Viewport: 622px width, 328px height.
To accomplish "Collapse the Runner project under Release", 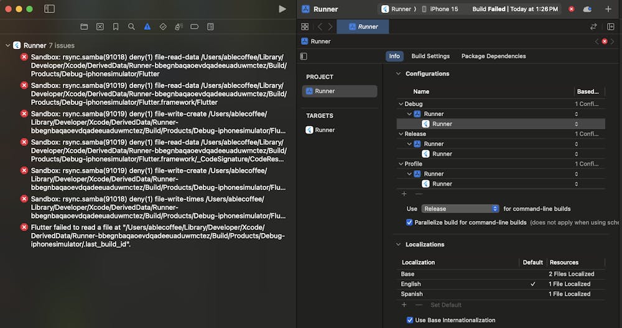I will pyautogui.click(x=409, y=143).
